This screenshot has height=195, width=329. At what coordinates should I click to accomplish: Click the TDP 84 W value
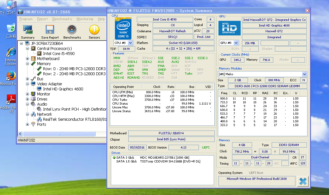(x=126, y=49)
